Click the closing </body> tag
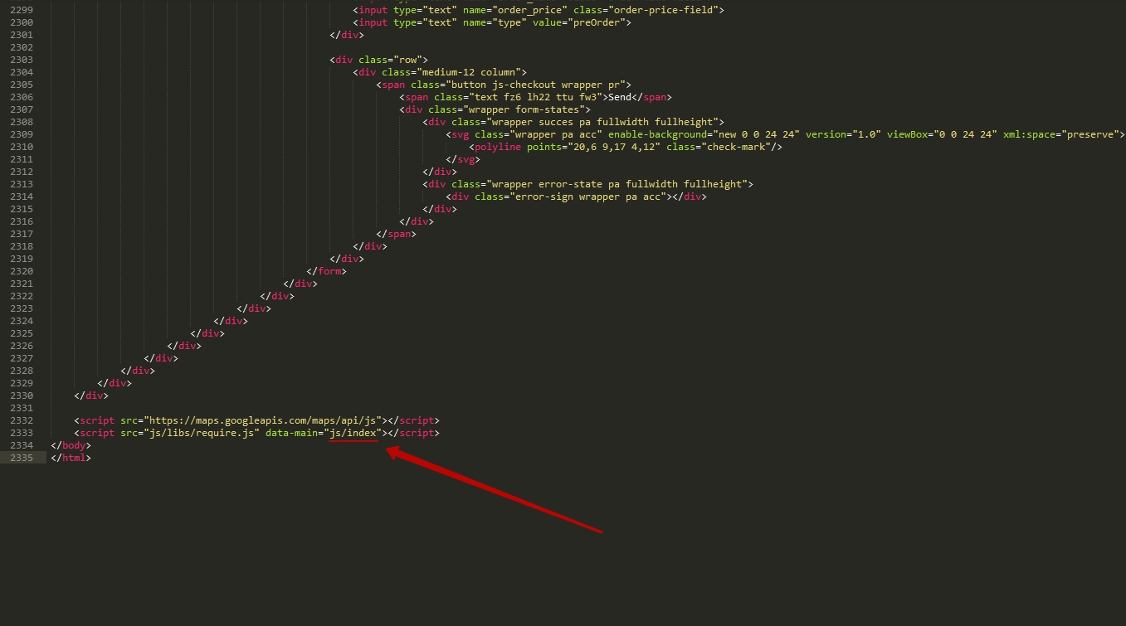 tap(71, 445)
